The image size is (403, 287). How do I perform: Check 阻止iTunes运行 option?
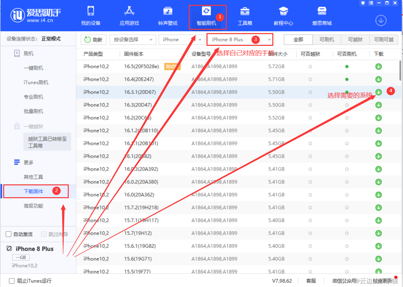(x=12, y=281)
